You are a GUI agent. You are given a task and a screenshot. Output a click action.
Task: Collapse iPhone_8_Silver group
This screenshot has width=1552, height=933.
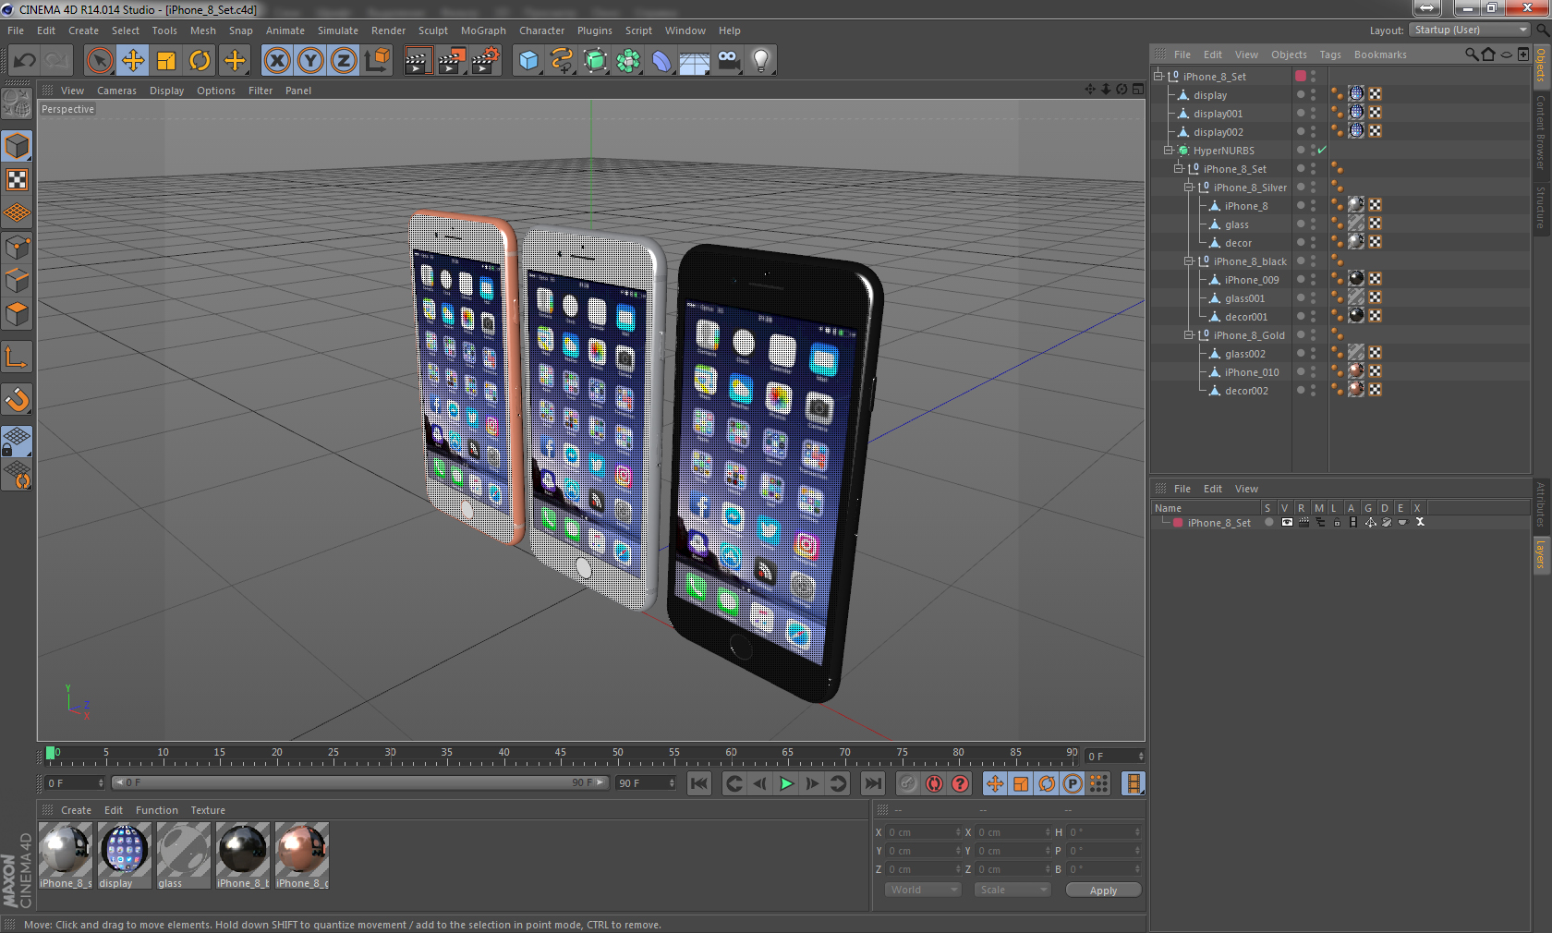pyautogui.click(x=1189, y=187)
